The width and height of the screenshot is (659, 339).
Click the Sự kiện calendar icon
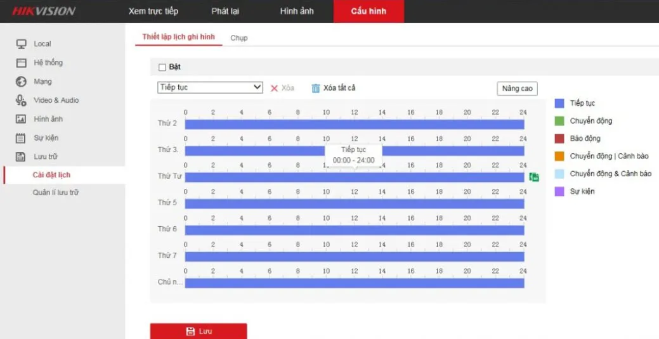click(21, 138)
